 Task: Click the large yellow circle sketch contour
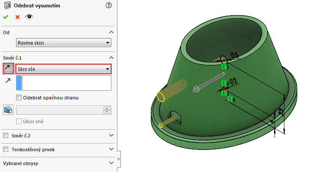[x=161, y=97]
